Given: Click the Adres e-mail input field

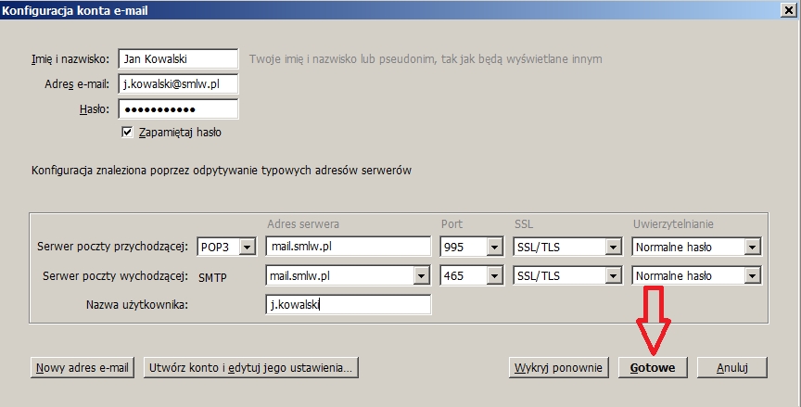Looking at the screenshot, I should pos(178,83).
